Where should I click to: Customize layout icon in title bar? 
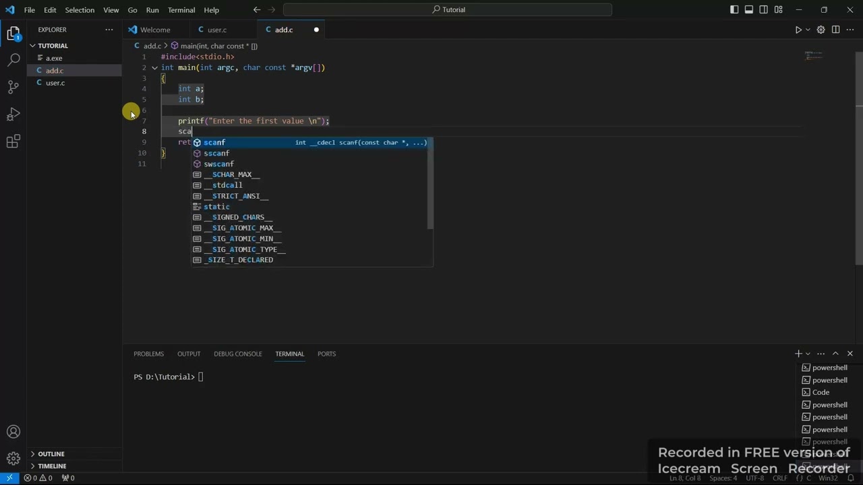[779, 9]
